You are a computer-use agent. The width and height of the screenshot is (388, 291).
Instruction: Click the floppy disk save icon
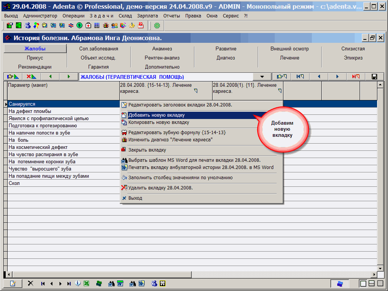(x=374, y=77)
